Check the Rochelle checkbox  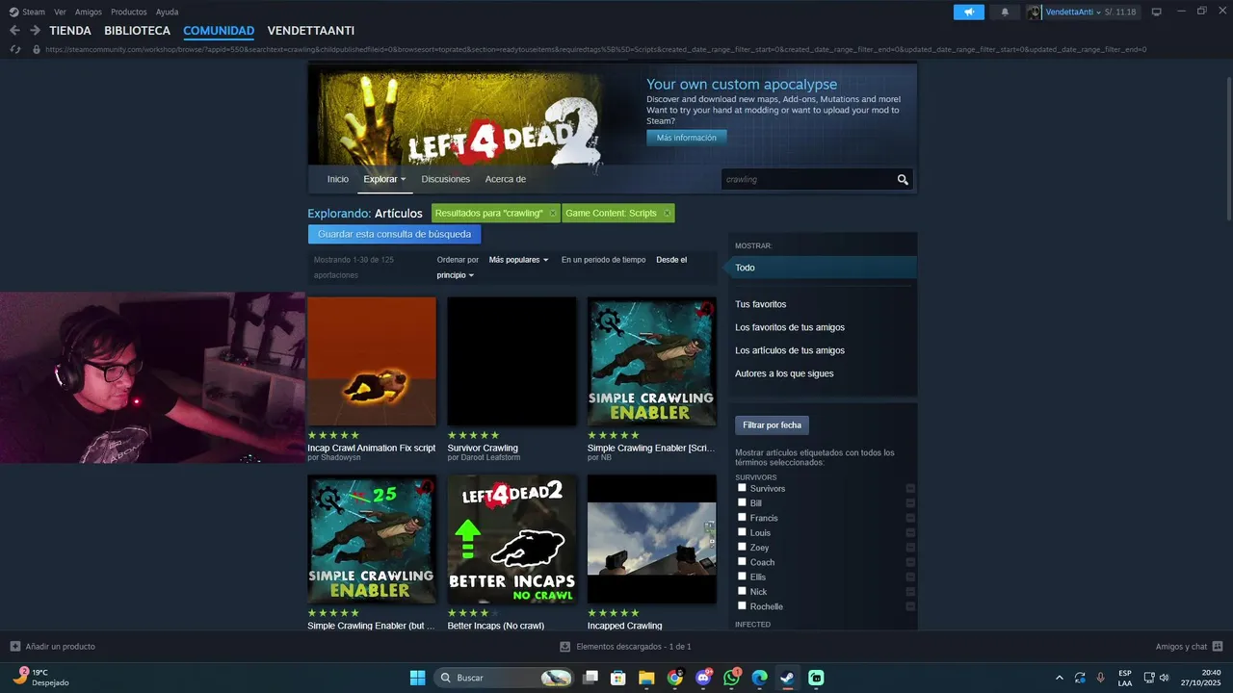(742, 605)
